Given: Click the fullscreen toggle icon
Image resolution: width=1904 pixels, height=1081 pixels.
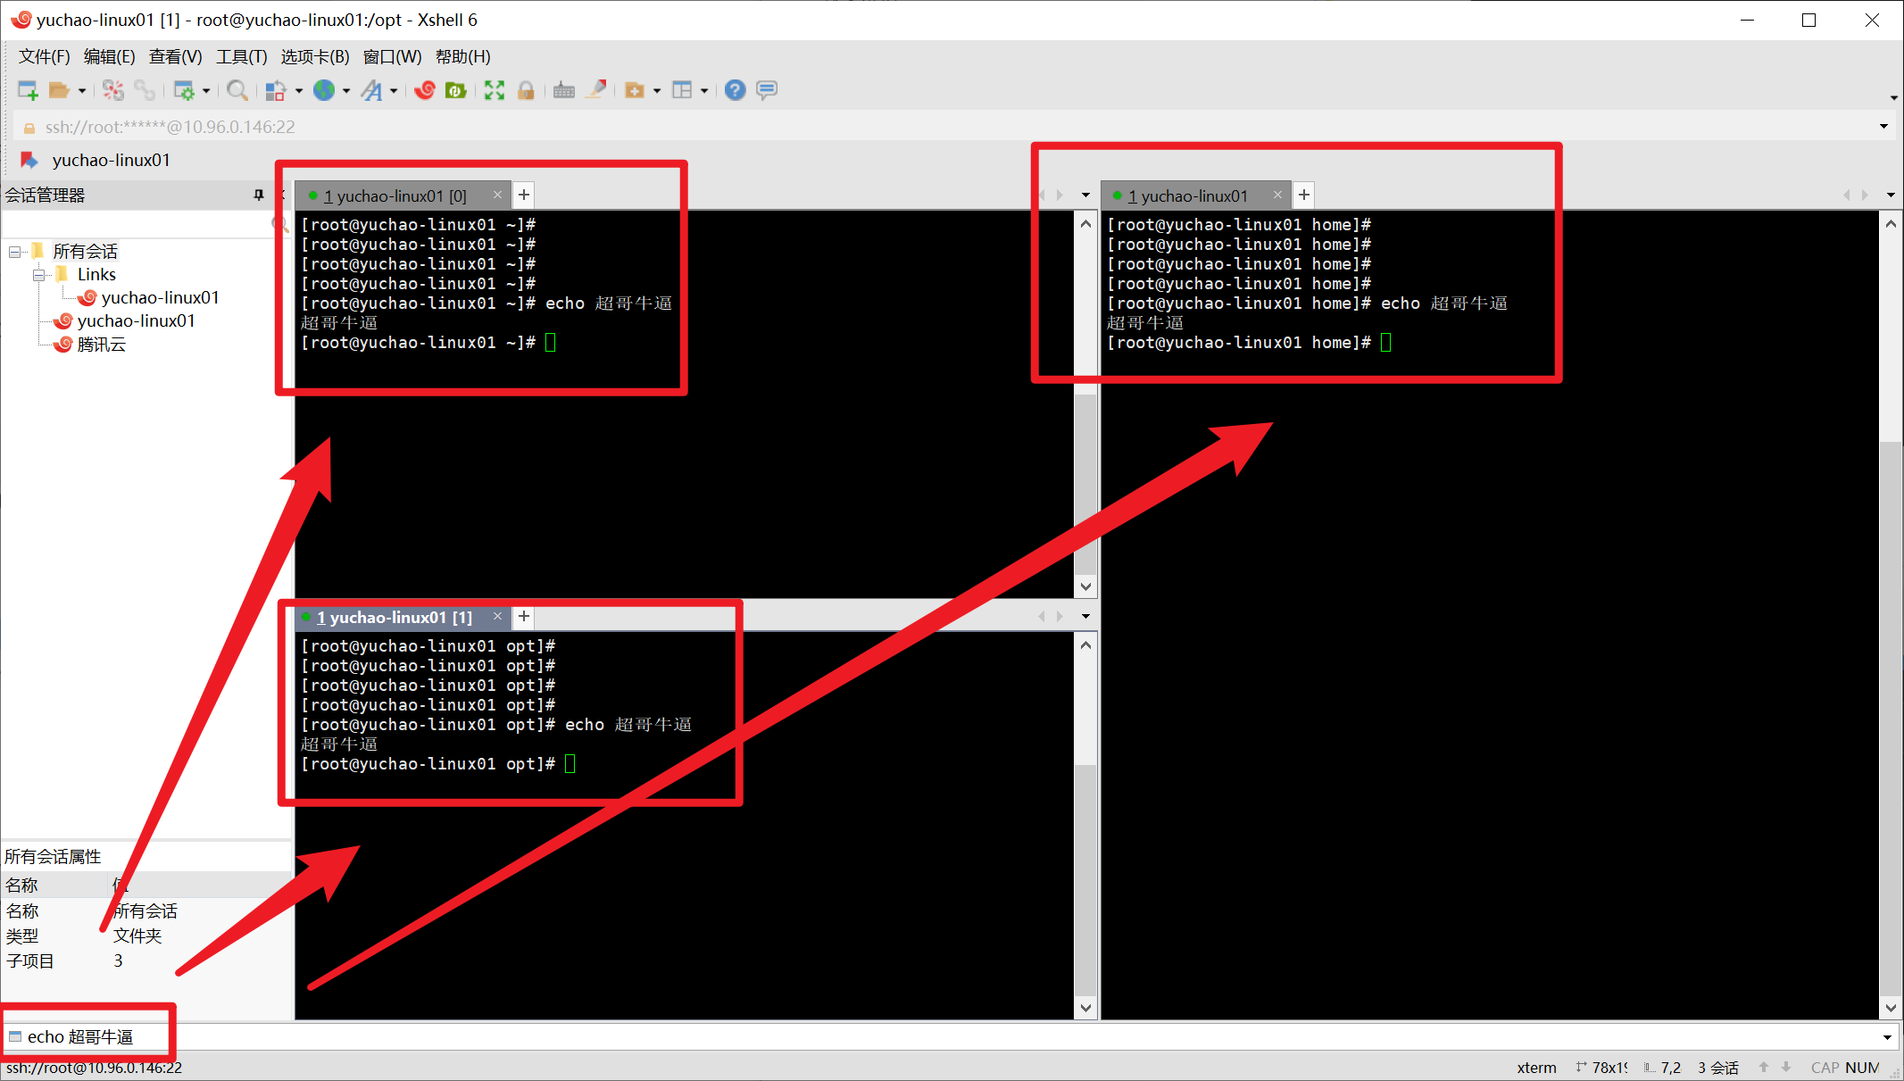Looking at the screenshot, I should (495, 90).
